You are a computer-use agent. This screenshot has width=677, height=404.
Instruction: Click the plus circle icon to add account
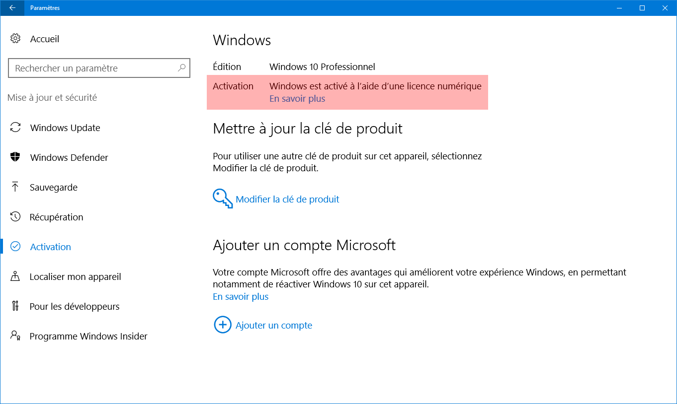coord(223,325)
